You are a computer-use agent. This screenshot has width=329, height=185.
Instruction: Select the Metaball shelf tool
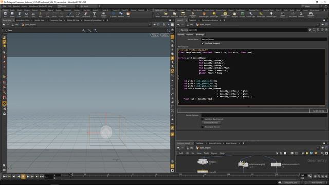pyautogui.click(x=121, y=15)
